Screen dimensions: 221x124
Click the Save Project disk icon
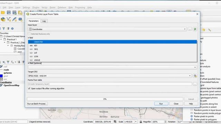click(9, 12)
